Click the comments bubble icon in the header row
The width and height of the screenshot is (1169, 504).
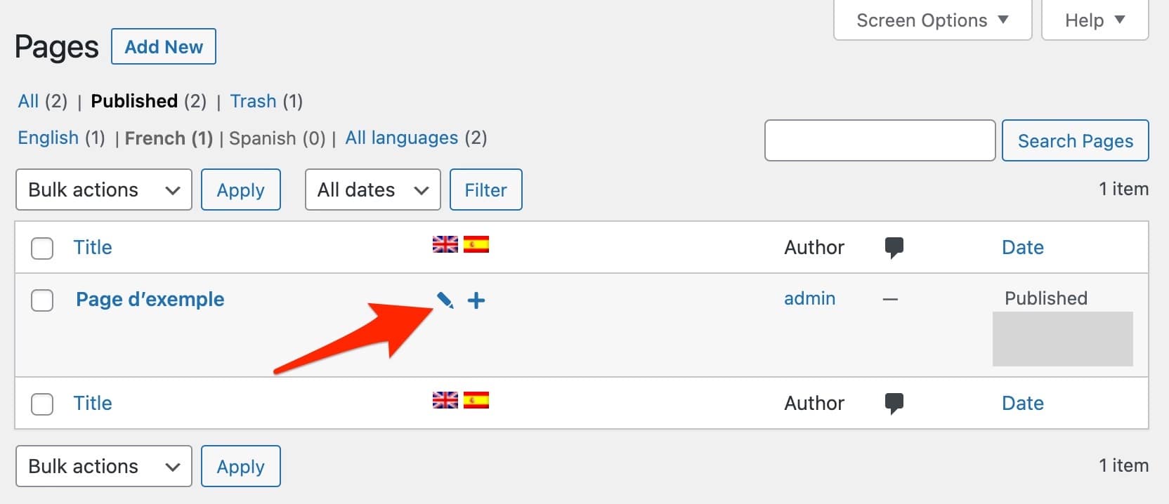(x=894, y=246)
